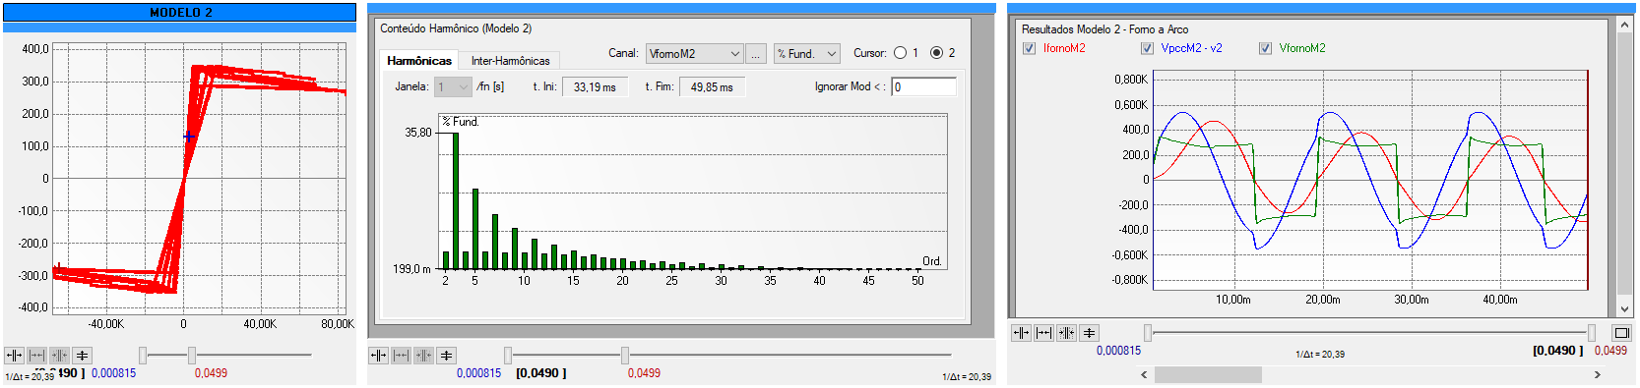Select Cursor radio option 1

pyautogui.click(x=900, y=53)
